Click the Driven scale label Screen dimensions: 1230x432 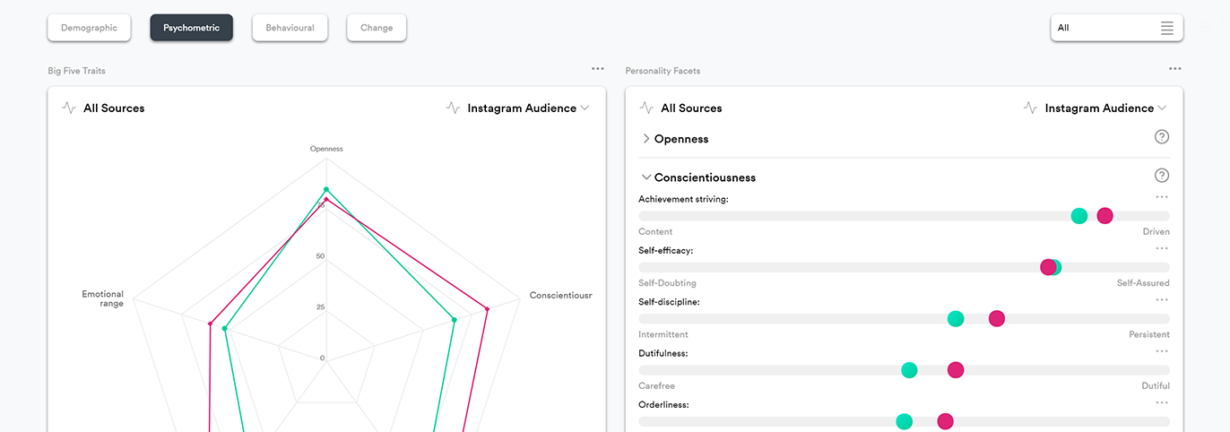click(x=1156, y=232)
